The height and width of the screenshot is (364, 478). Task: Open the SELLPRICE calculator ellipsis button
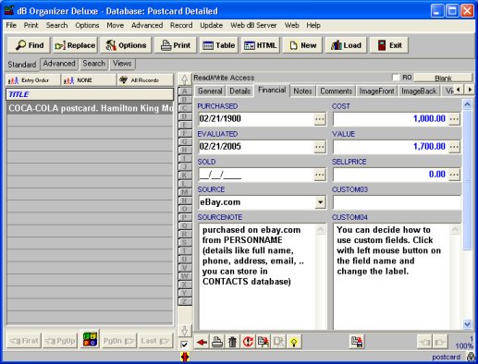pyautogui.click(x=454, y=175)
